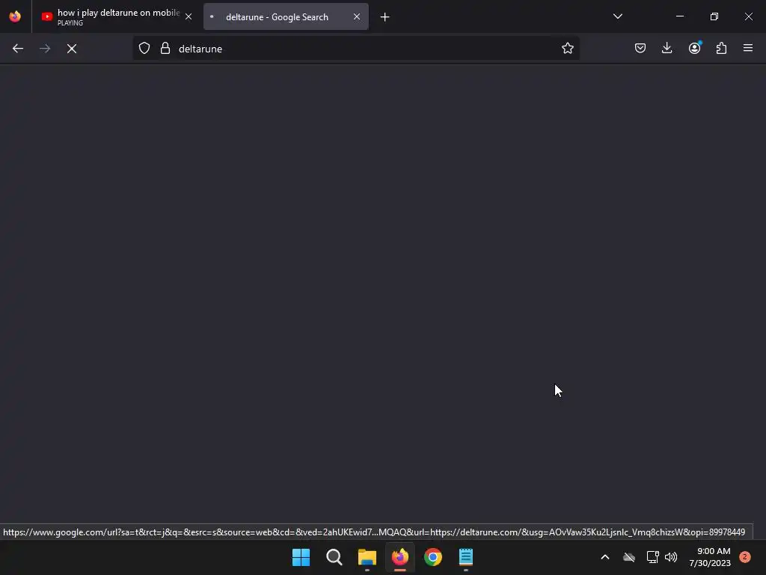766x575 pixels.
Task: Expand the list all tabs dropdown
Action: [x=617, y=16]
